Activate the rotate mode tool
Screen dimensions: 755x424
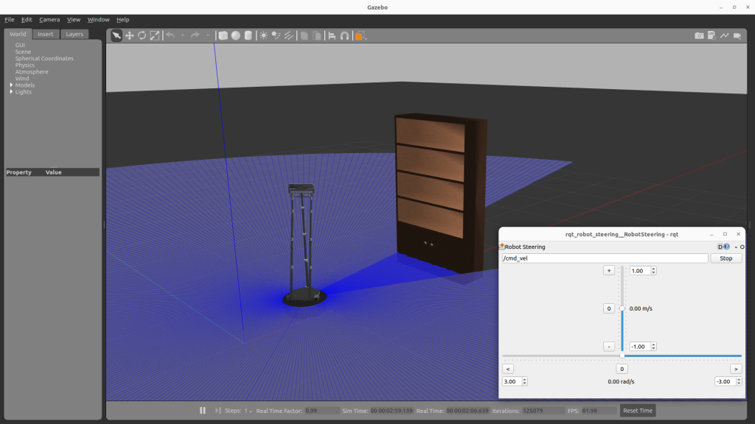click(x=142, y=35)
